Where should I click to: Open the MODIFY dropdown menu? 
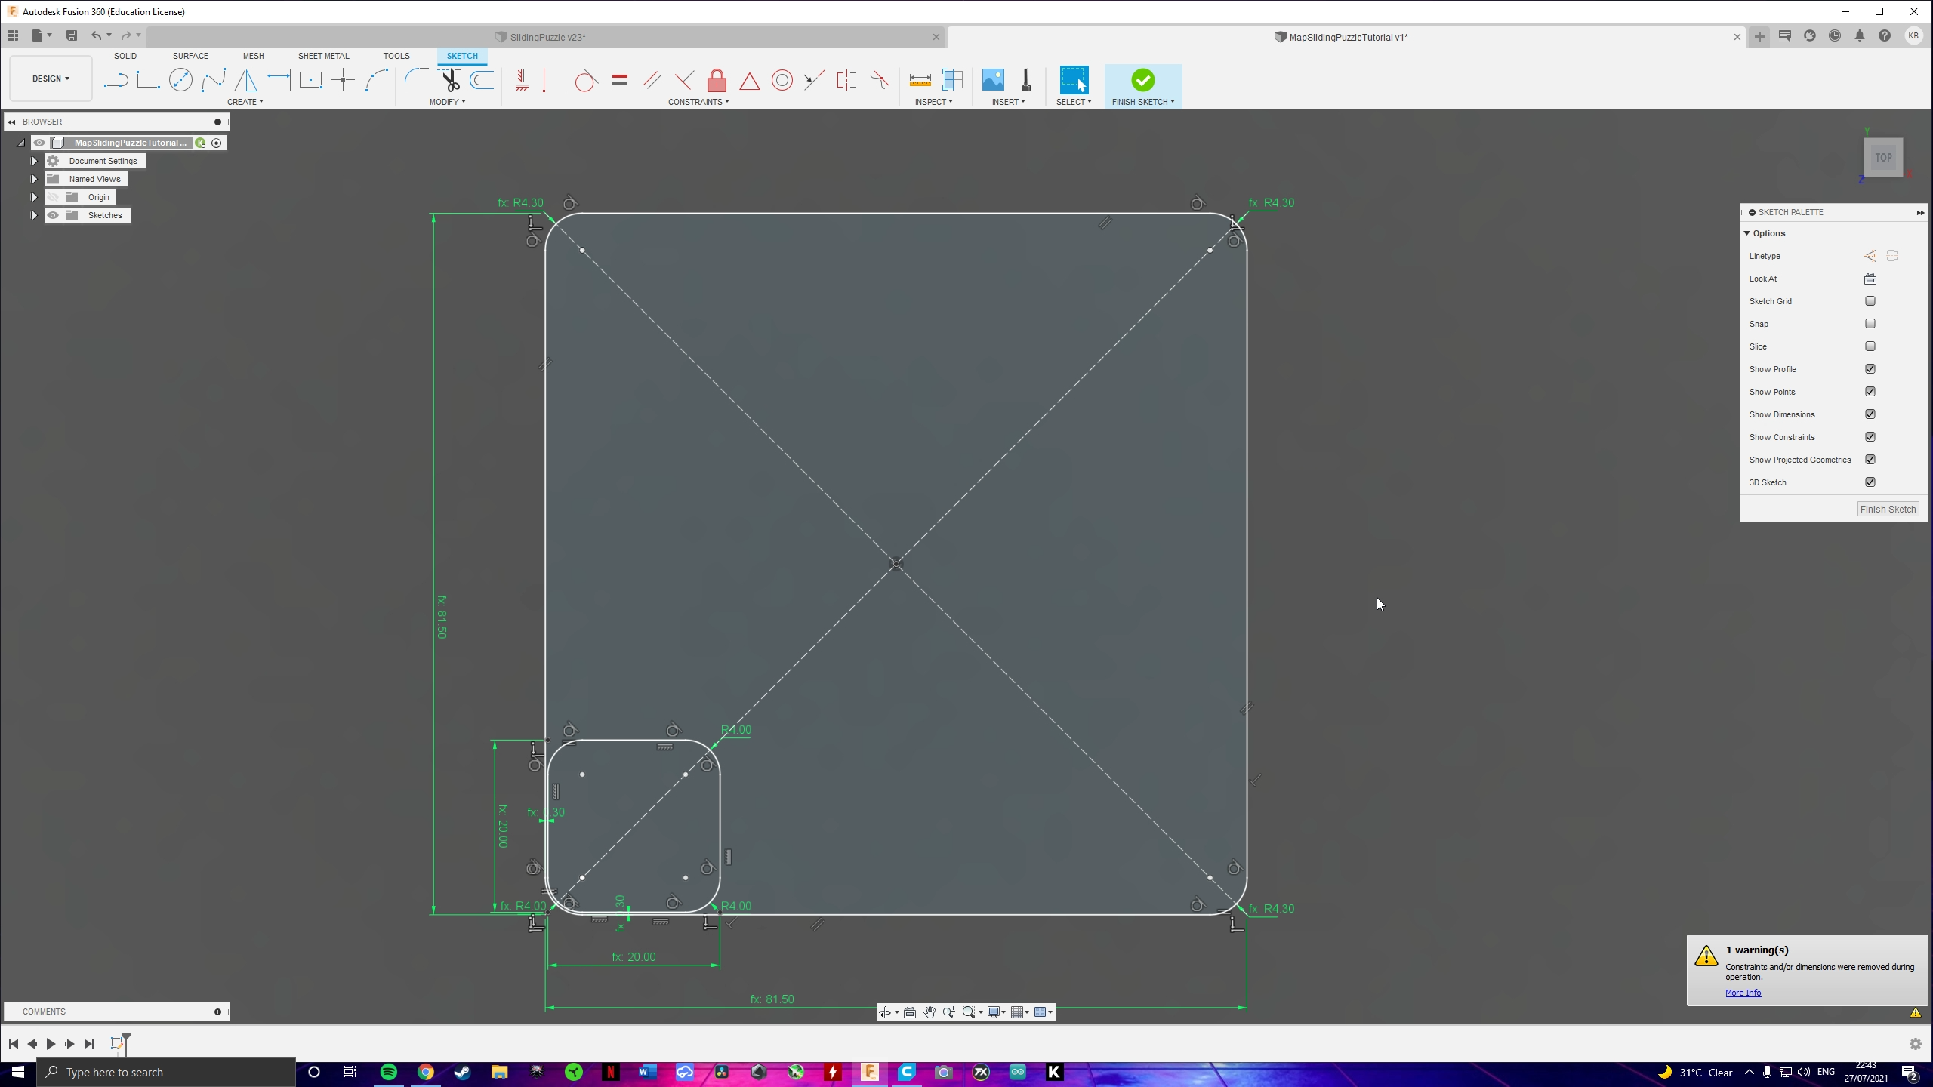click(448, 102)
